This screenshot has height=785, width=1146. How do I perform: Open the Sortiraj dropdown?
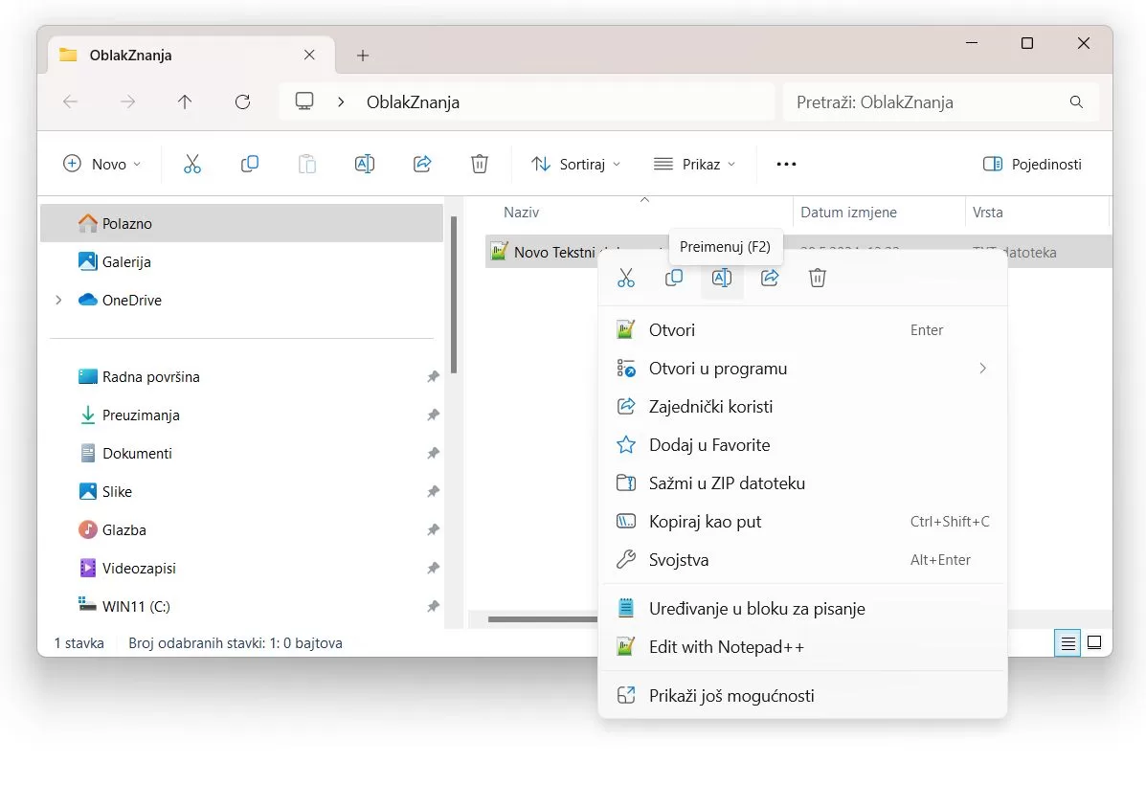coord(575,164)
